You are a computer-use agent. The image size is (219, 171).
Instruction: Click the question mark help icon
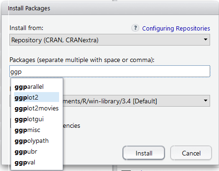click(x=135, y=28)
